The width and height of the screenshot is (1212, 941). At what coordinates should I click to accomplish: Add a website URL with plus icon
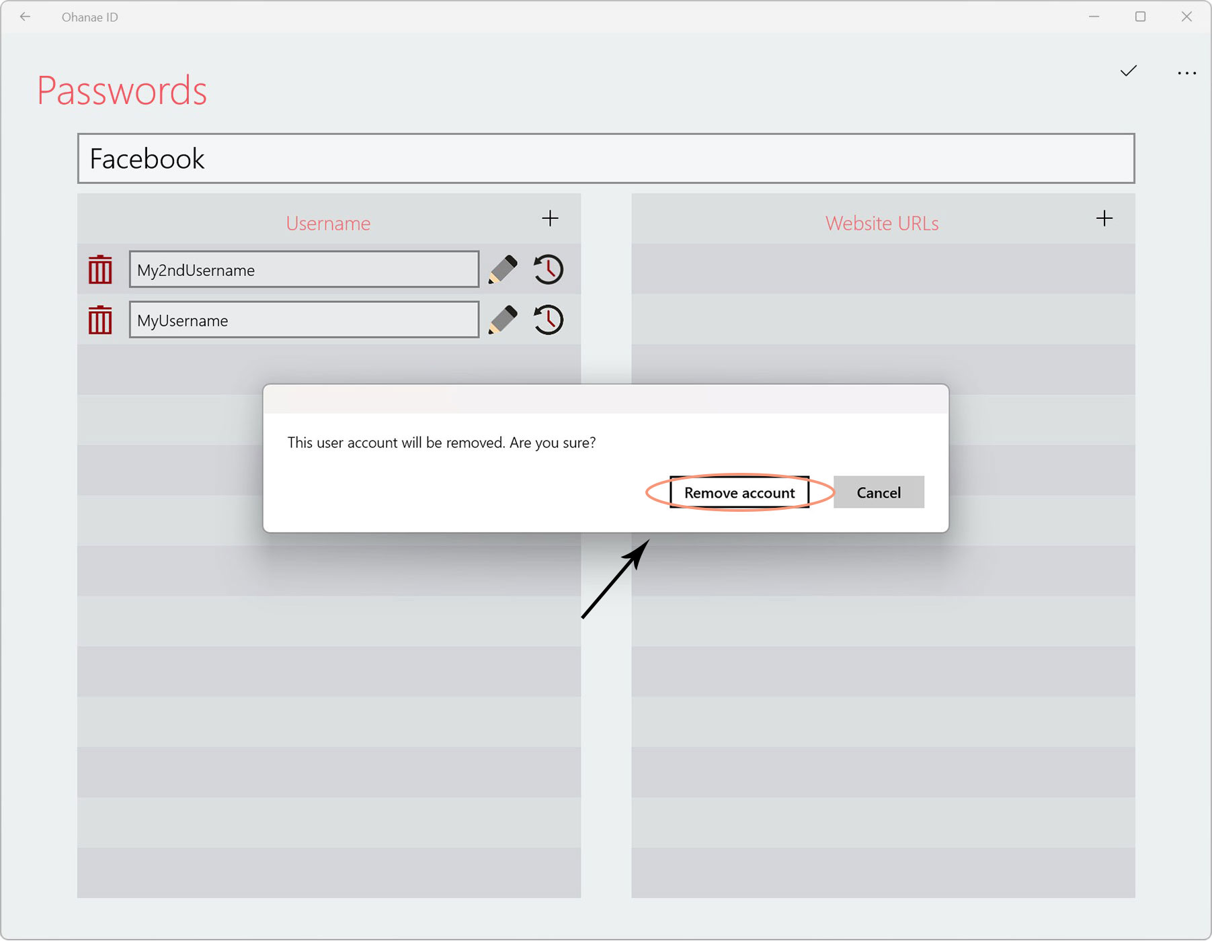click(x=1104, y=218)
